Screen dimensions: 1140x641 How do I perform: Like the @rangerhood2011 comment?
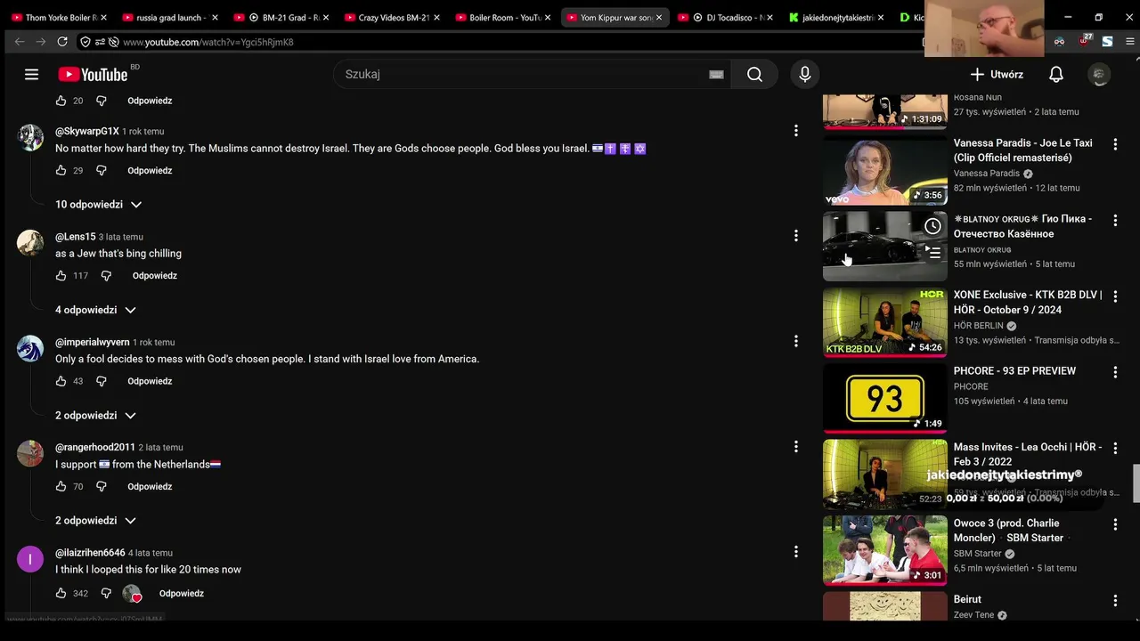61,486
